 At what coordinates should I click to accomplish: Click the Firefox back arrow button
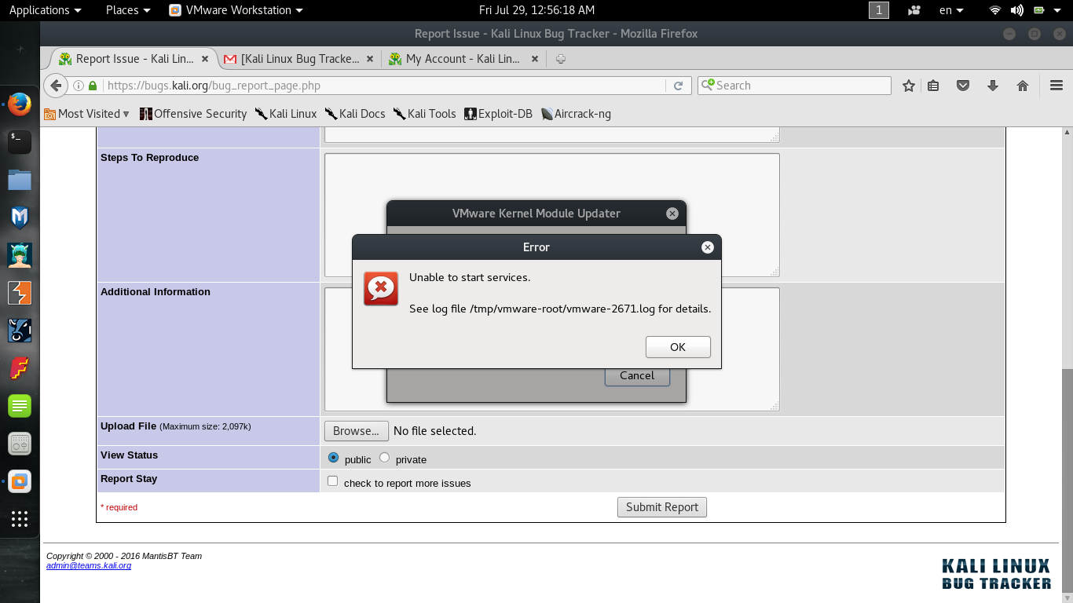click(x=55, y=86)
